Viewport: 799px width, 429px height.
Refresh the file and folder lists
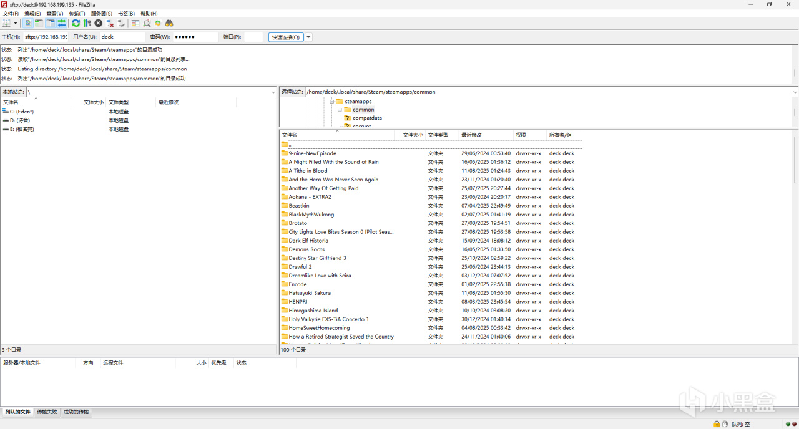coord(76,23)
